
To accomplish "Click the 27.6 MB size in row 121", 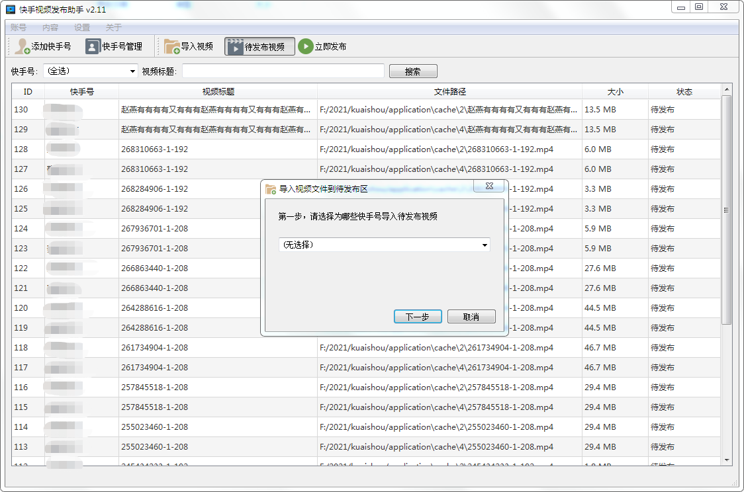I will (600, 288).
